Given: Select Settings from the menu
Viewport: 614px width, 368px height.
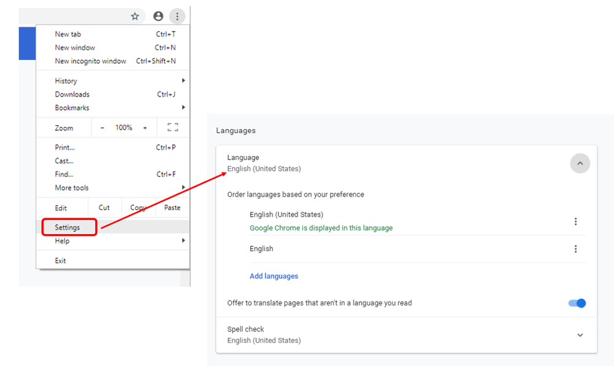Looking at the screenshot, I should click(68, 227).
